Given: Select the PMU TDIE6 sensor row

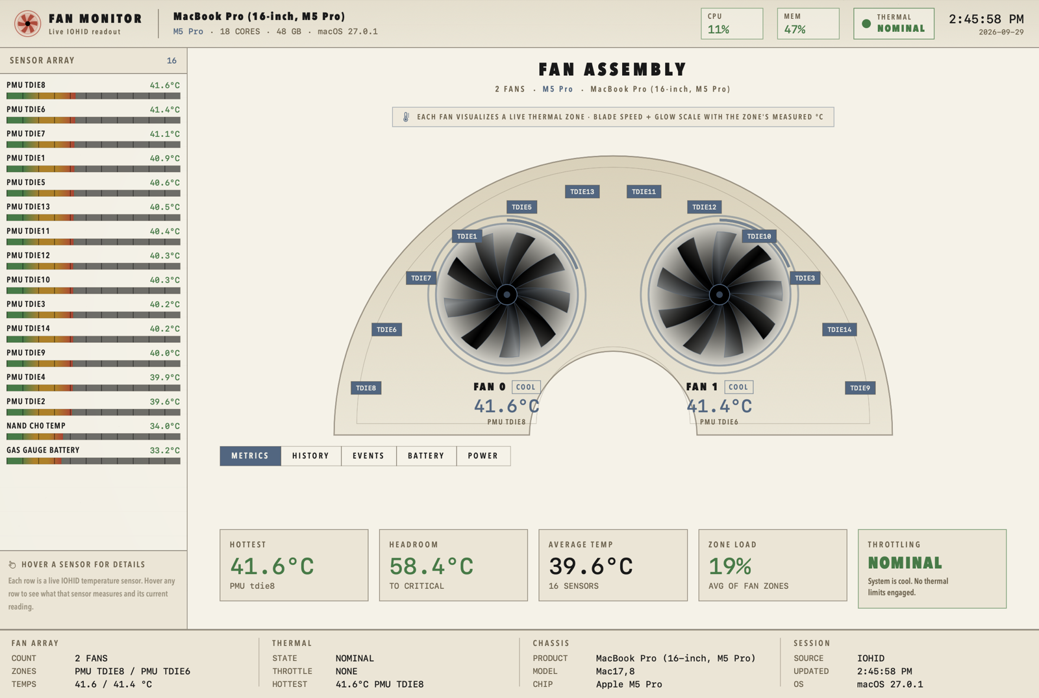Looking at the screenshot, I should click(94, 114).
